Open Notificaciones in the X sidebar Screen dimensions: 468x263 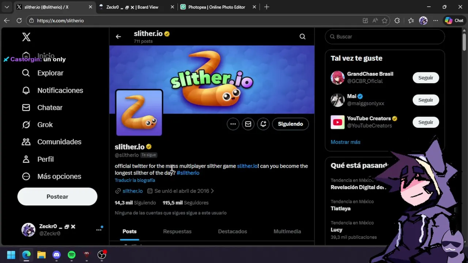click(x=52, y=90)
